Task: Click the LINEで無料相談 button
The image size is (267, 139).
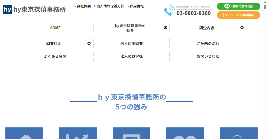Action: 238,6
